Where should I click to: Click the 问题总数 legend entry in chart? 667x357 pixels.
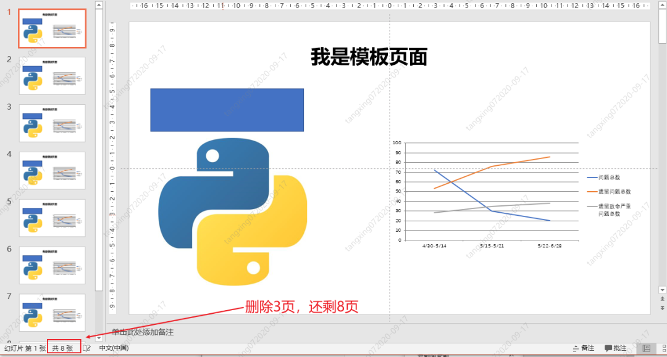coord(603,178)
